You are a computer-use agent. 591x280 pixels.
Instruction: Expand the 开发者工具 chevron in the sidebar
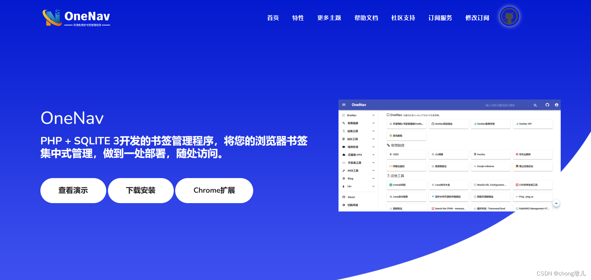coord(373,163)
